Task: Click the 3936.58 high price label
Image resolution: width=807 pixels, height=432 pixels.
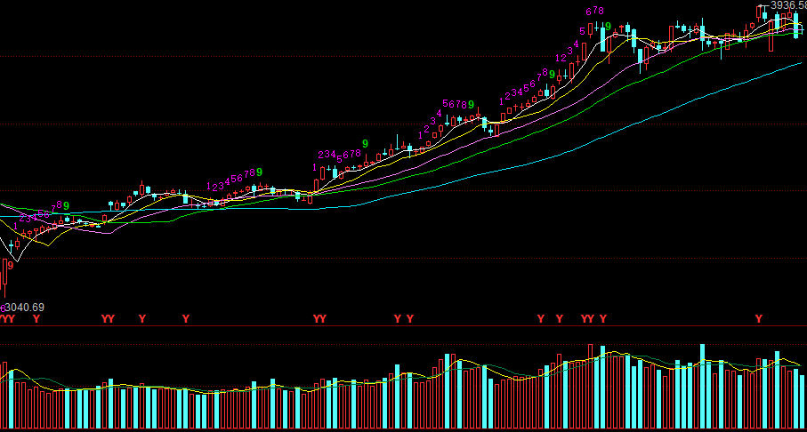Action: 787,5
